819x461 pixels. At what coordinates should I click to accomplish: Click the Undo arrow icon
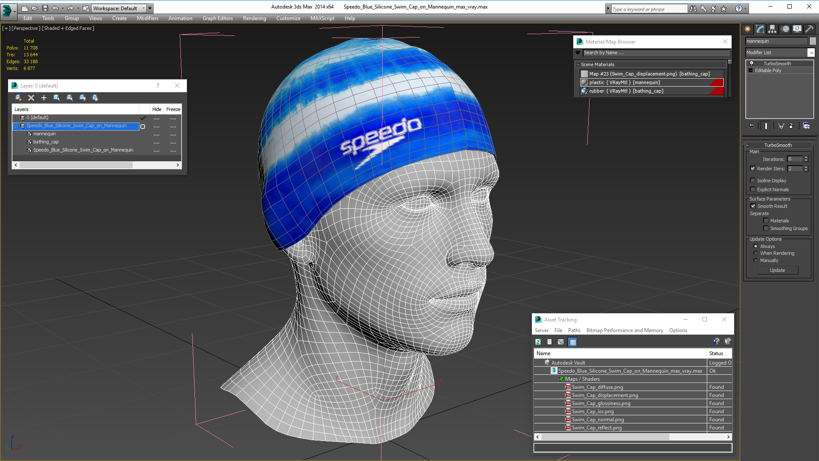click(x=55, y=8)
